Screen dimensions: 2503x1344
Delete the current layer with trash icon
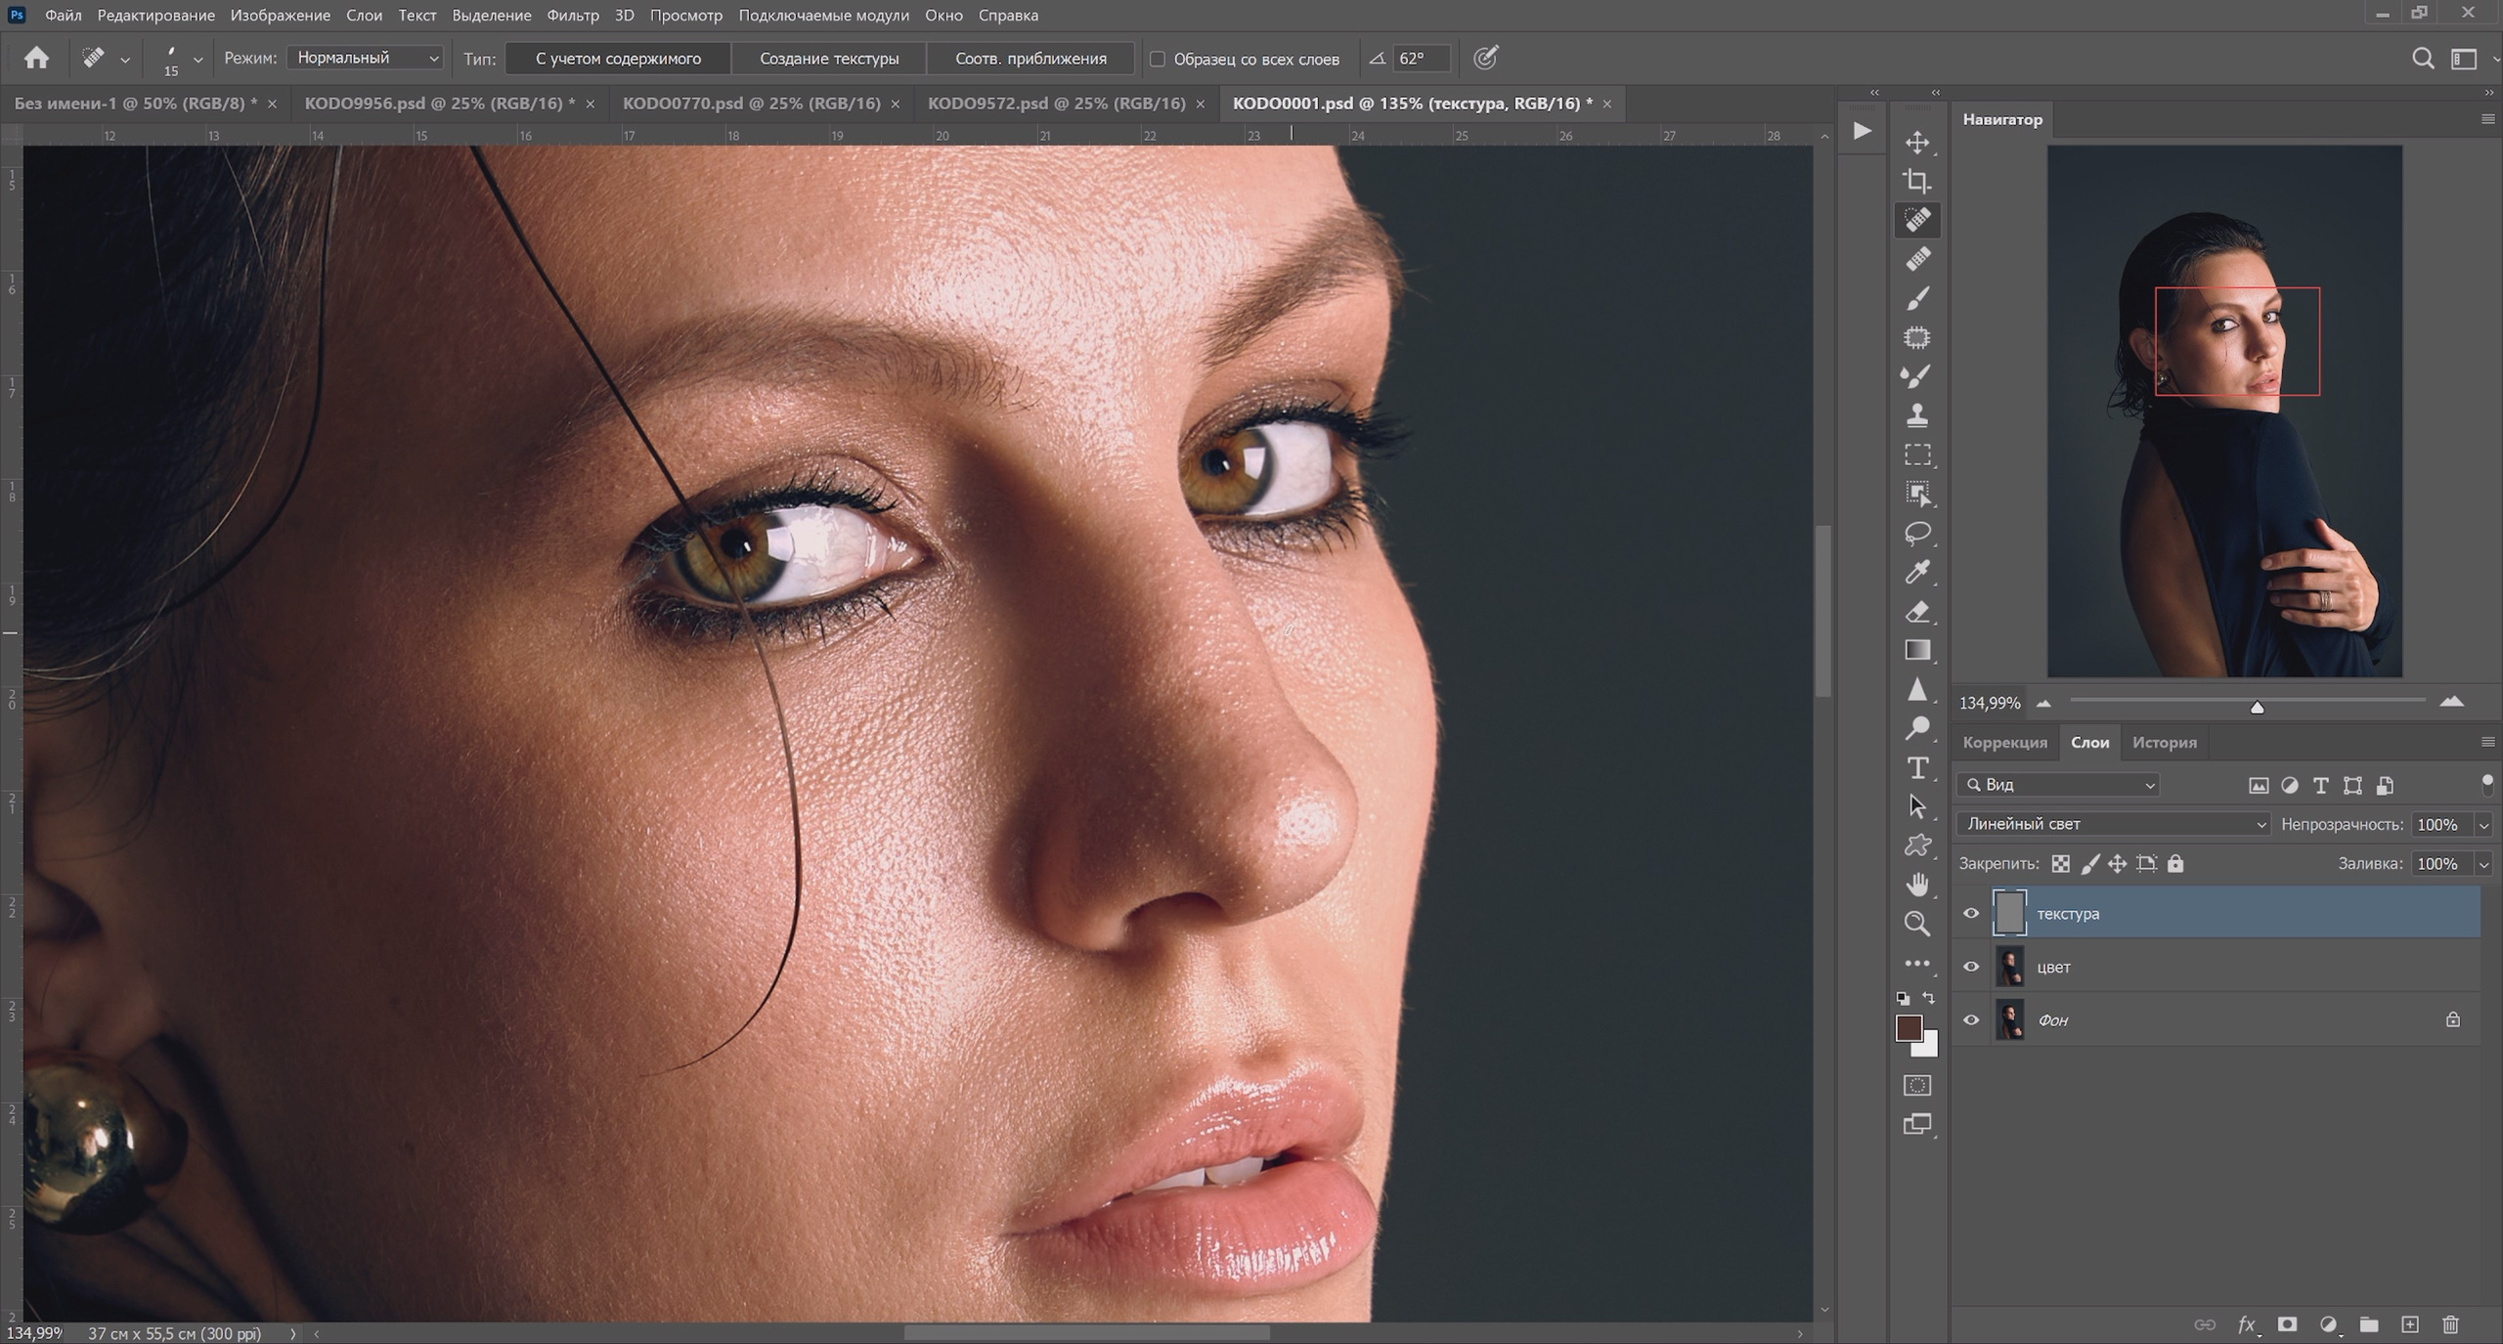(x=2450, y=1324)
